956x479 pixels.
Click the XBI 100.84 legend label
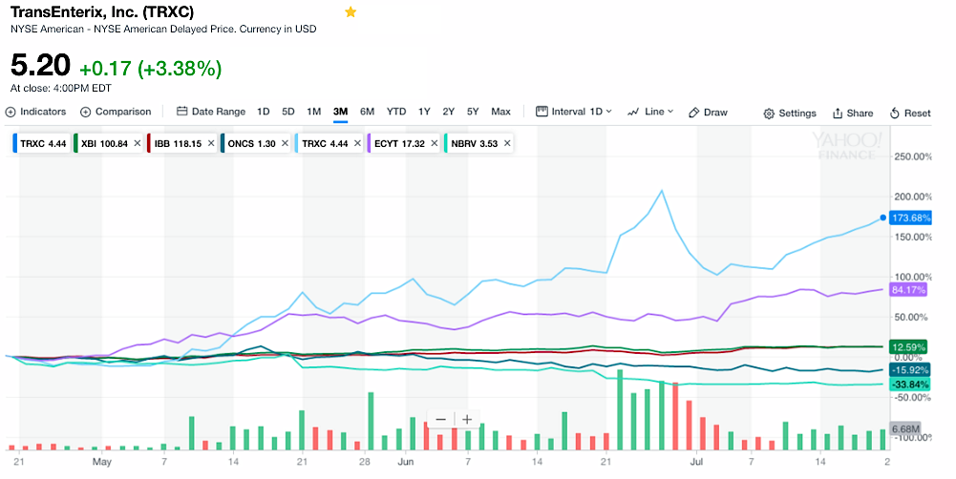pos(104,144)
